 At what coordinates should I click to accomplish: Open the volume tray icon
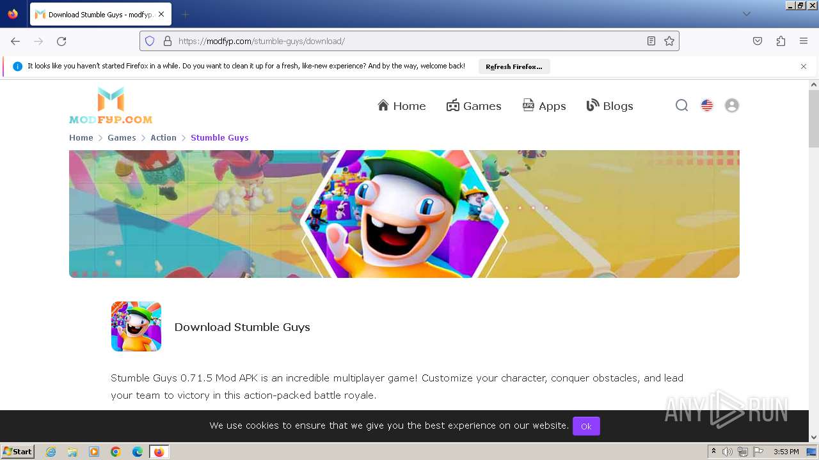click(x=728, y=452)
